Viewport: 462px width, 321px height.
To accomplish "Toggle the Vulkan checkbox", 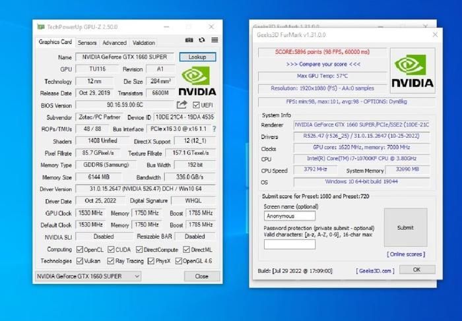I will (80, 260).
